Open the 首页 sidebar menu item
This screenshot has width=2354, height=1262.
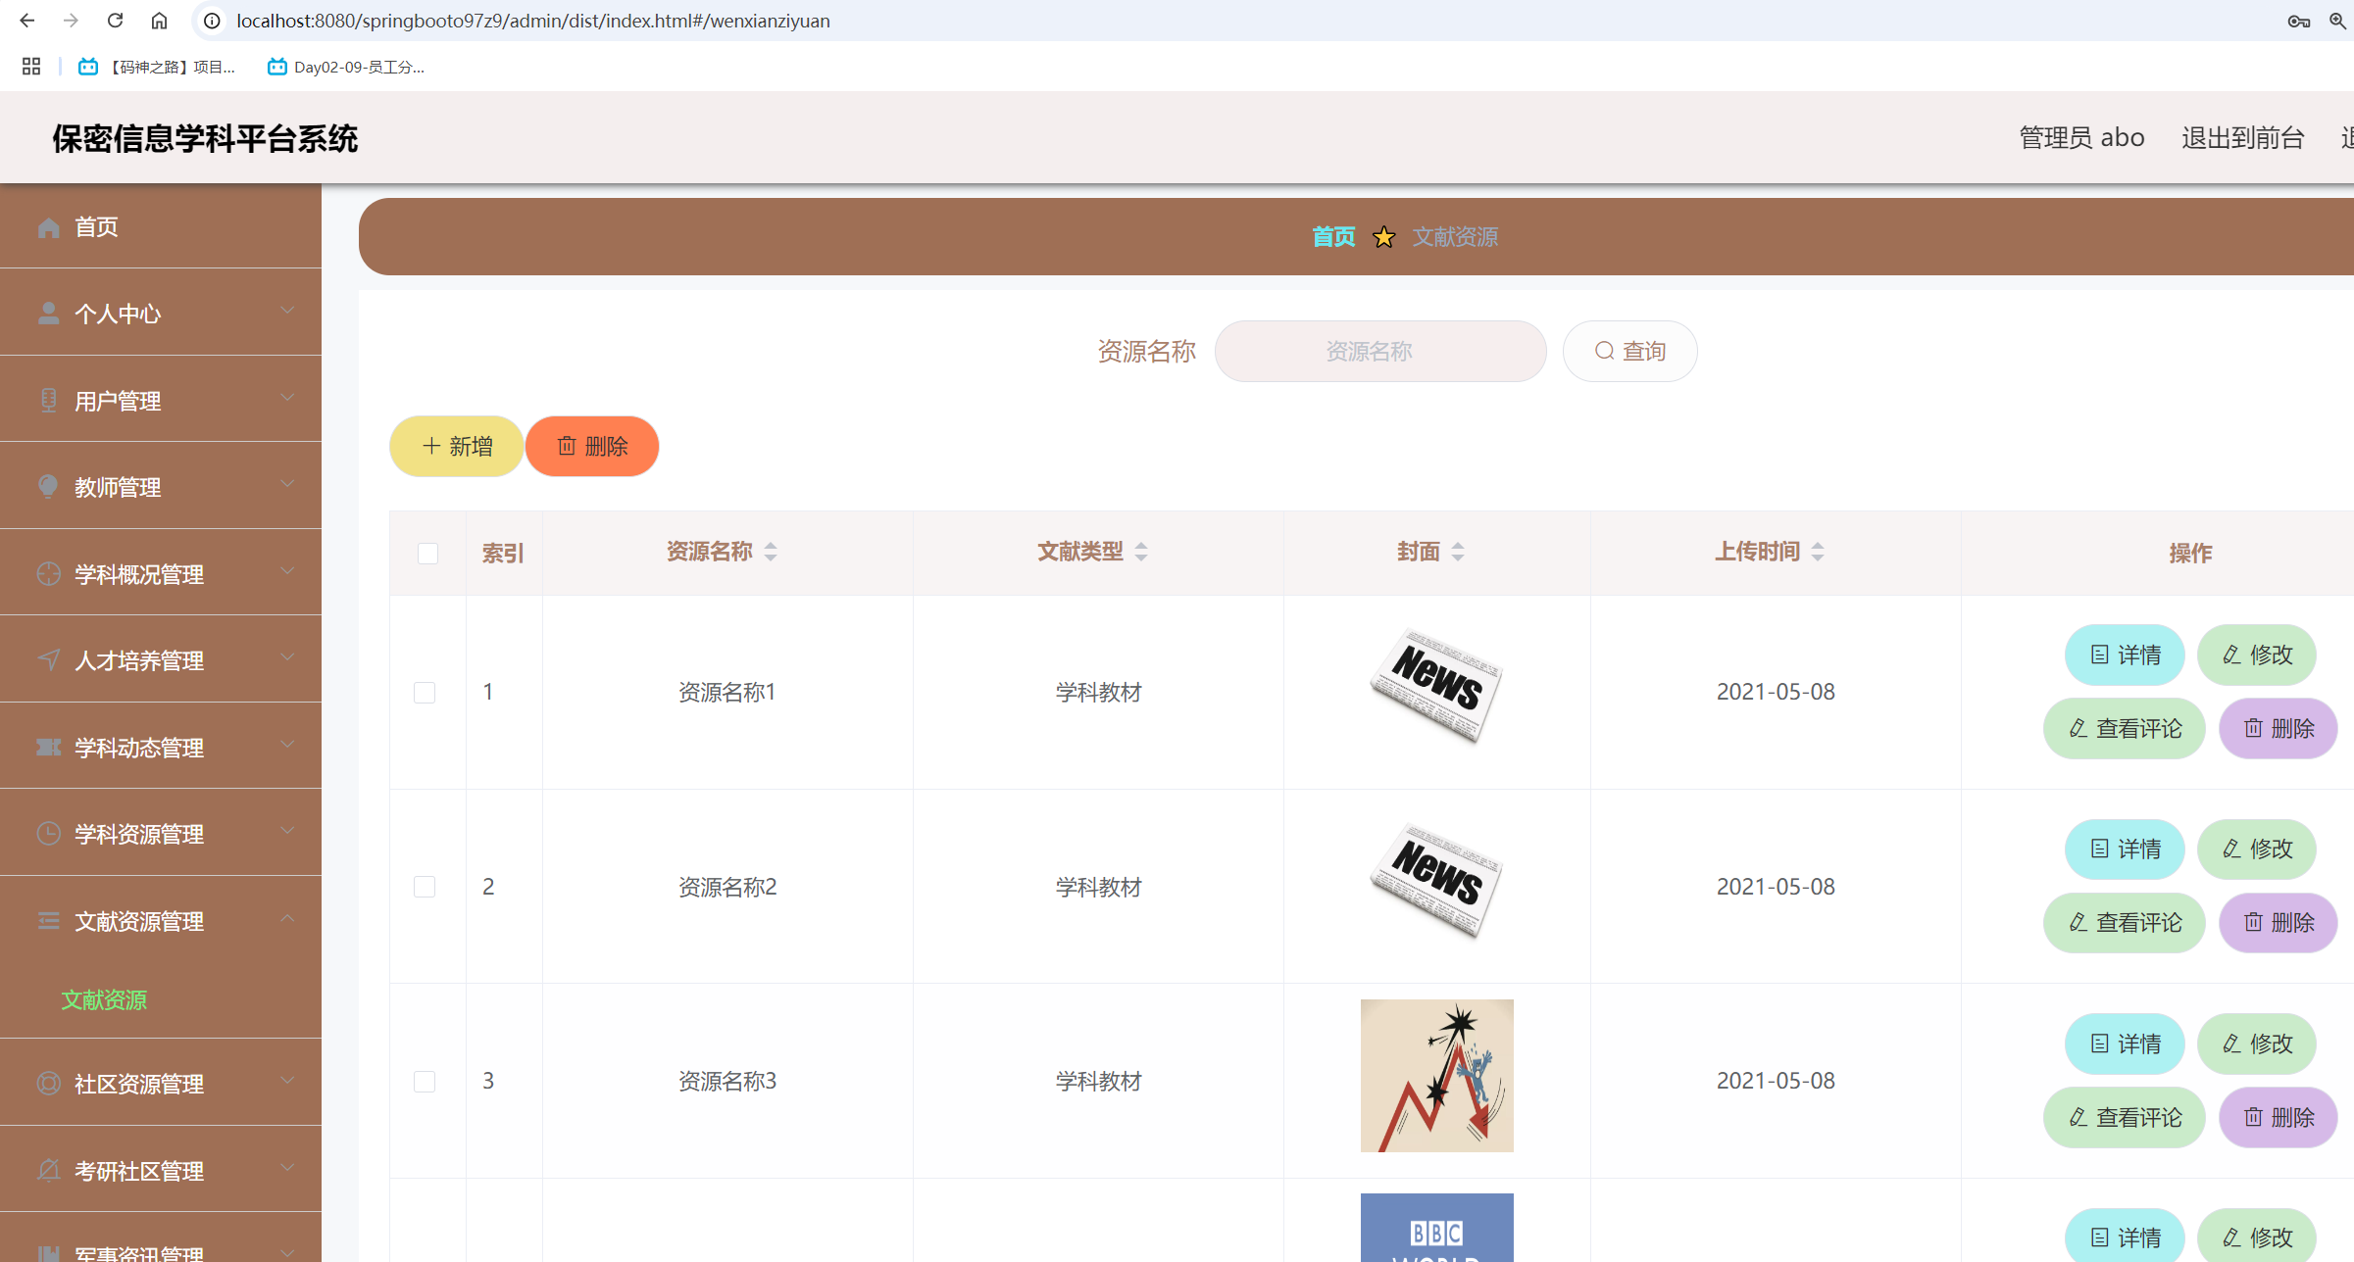[96, 227]
